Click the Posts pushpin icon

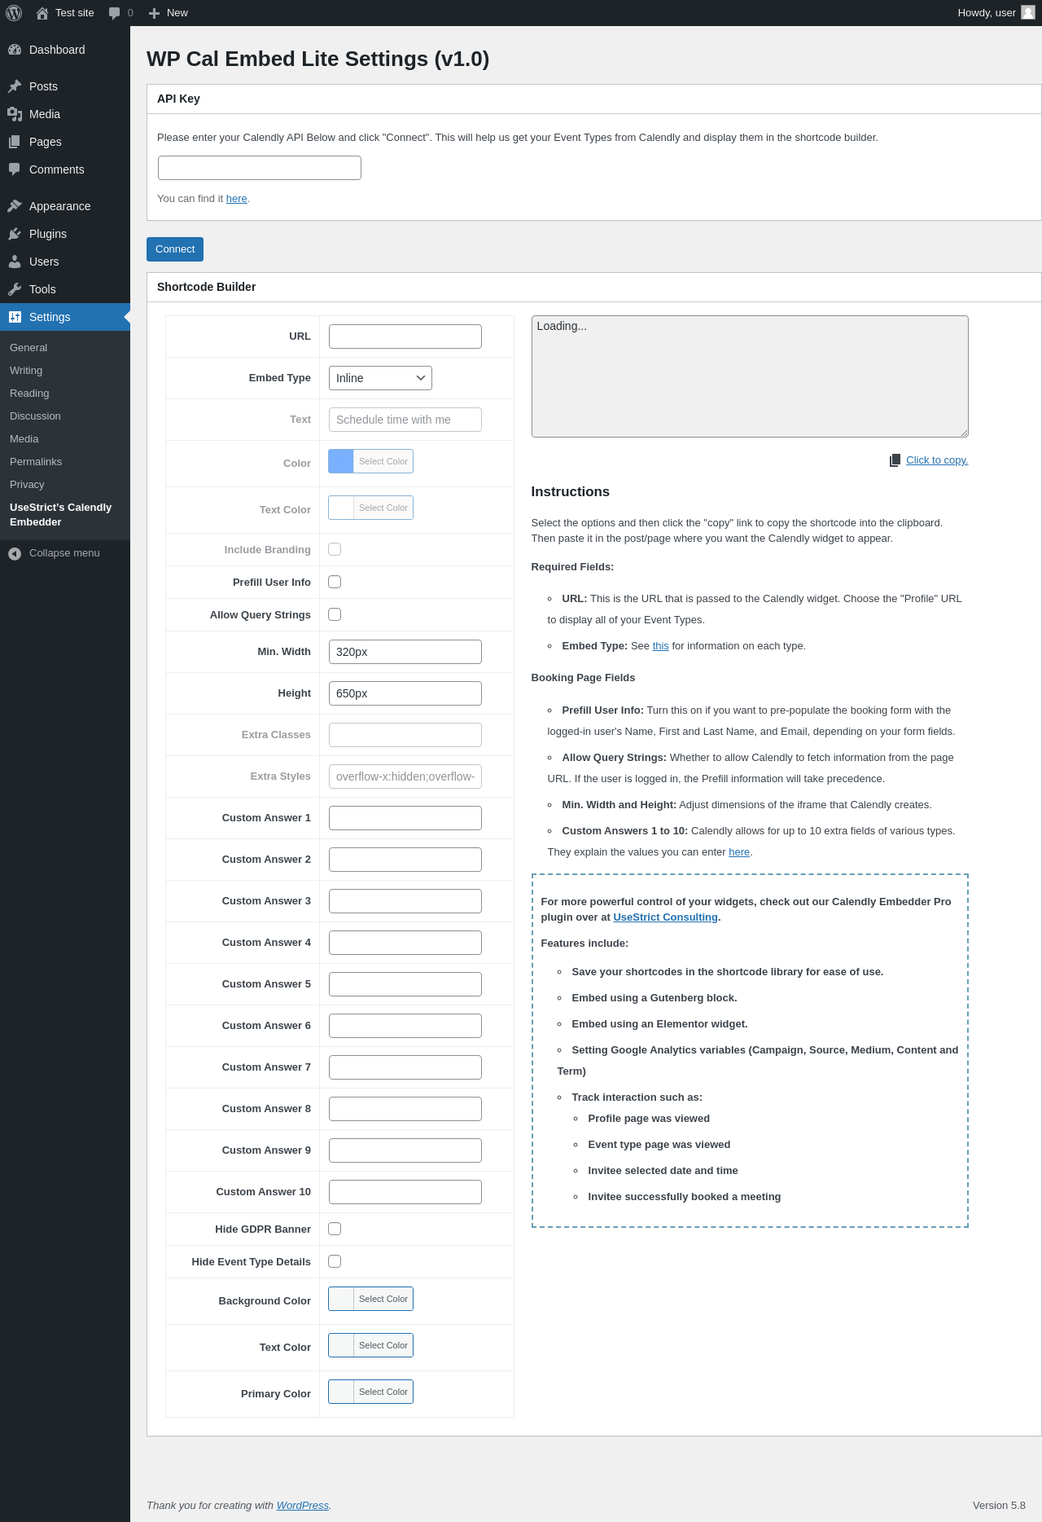pos(15,86)
